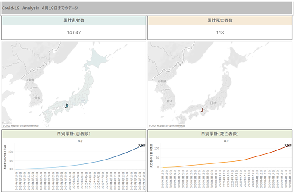Viewport: 294px width, 194px height.
Task: Click the 大阪府 end label on orange line
Action: pyautogui.click(x=288, y=145)
